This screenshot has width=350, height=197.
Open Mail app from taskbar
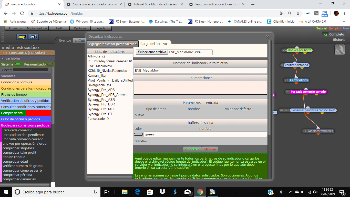coord(188,192)
